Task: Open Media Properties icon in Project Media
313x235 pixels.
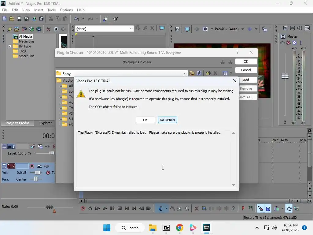Action: tap(56, 29)
